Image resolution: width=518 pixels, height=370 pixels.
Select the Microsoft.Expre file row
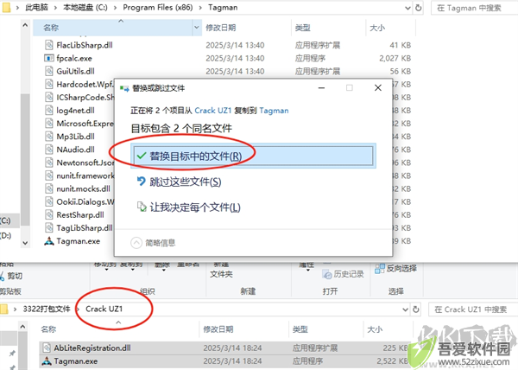click(79, 124)
